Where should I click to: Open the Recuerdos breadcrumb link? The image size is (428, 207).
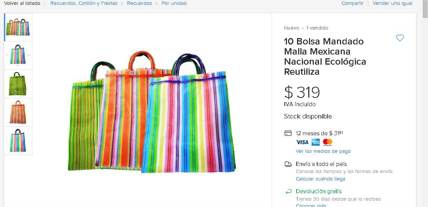(139, 3)
